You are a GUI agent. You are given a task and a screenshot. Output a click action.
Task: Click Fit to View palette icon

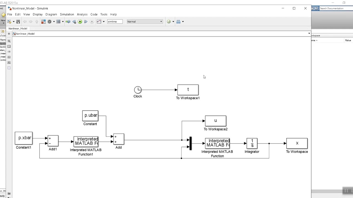(9, 46)
